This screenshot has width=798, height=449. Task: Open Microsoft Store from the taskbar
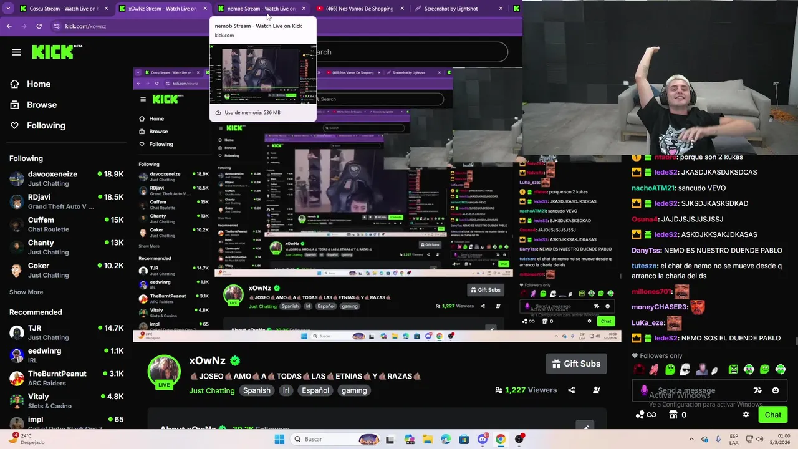coord(464,439)
